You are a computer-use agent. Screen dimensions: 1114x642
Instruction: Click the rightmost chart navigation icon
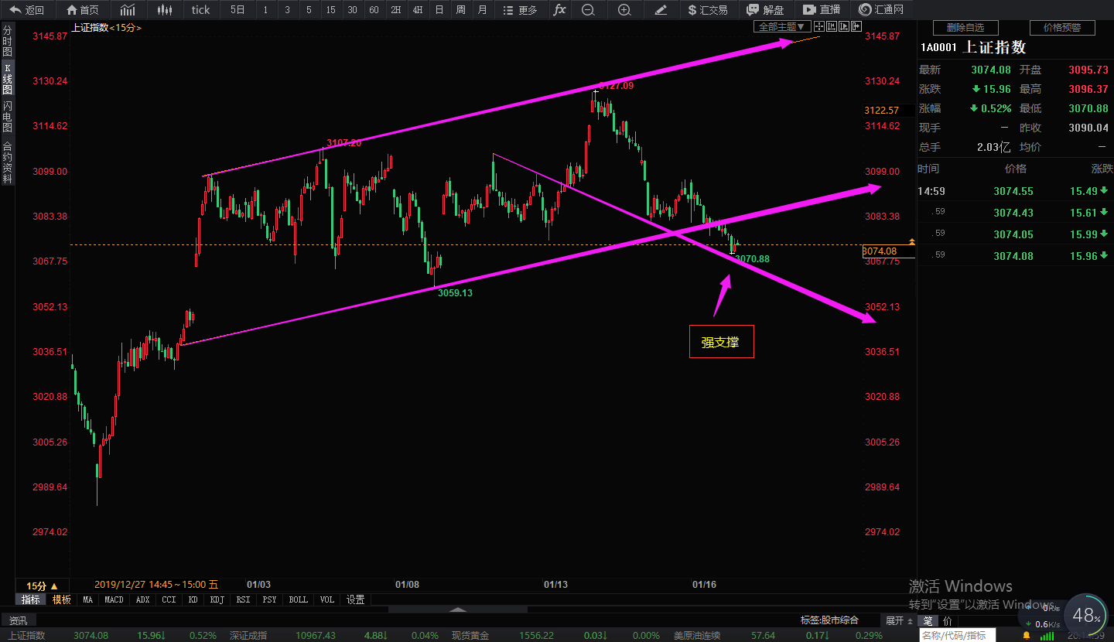[856, 26]
